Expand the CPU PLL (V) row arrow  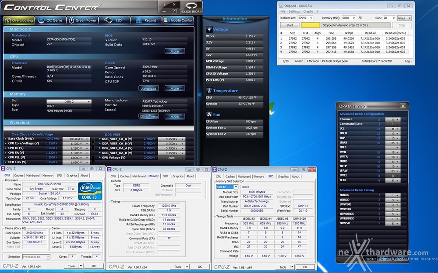pyautogui.click(x=6, y=157)
